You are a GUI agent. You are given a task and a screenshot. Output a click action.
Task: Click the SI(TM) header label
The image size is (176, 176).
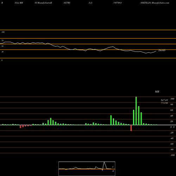(x=67, y=3)
